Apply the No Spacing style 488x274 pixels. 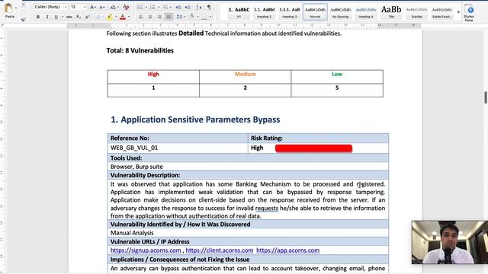point(341,12)
